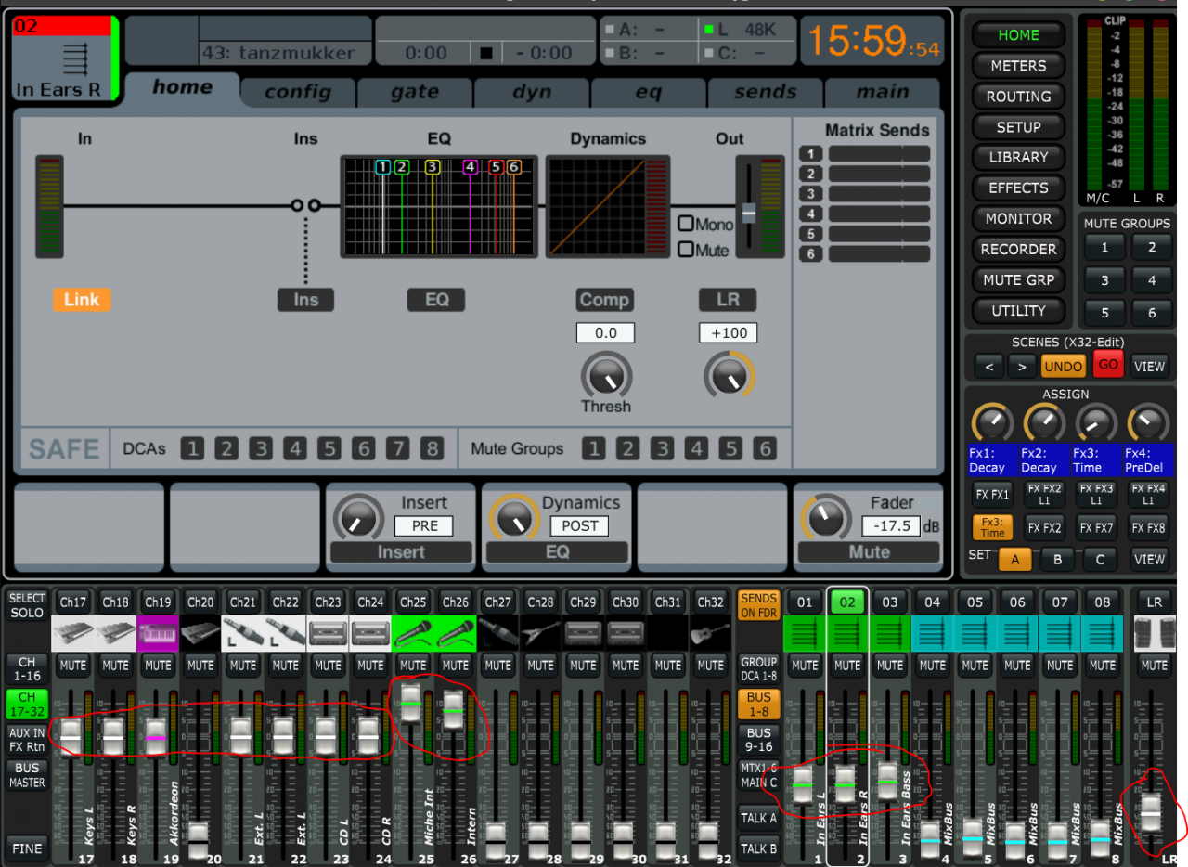Open the Dynamics compressor graph
1188x867 pixels.
pyautogui.click(x=607, y=206)
